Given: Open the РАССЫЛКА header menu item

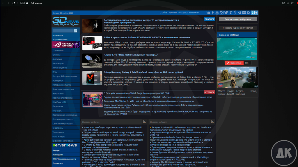Looking at the screenshot, I should pyautogui.click(x=183, y=13).
